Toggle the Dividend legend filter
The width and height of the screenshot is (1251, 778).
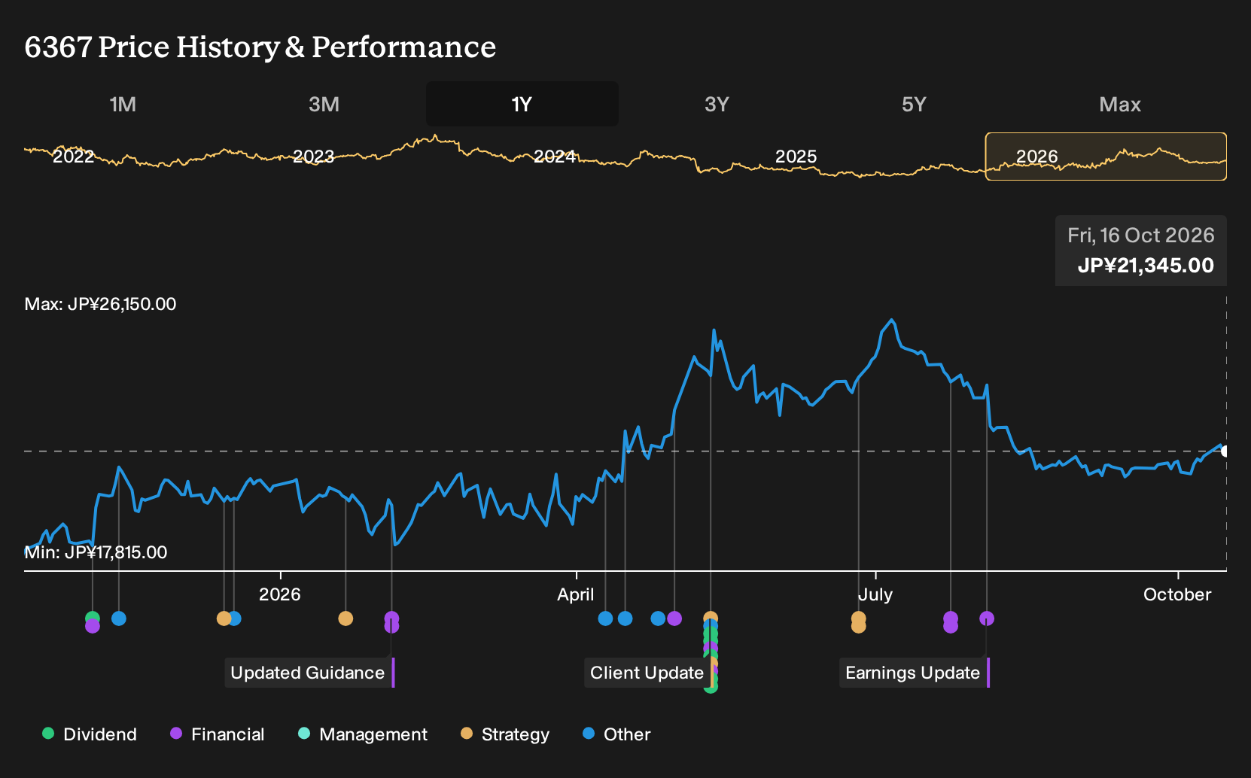pos(90,734)
